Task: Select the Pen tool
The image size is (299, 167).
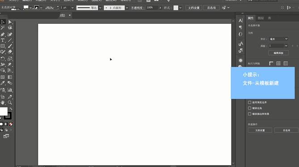Action: [3, 34]
